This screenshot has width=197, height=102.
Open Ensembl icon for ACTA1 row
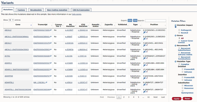[147, 58]
